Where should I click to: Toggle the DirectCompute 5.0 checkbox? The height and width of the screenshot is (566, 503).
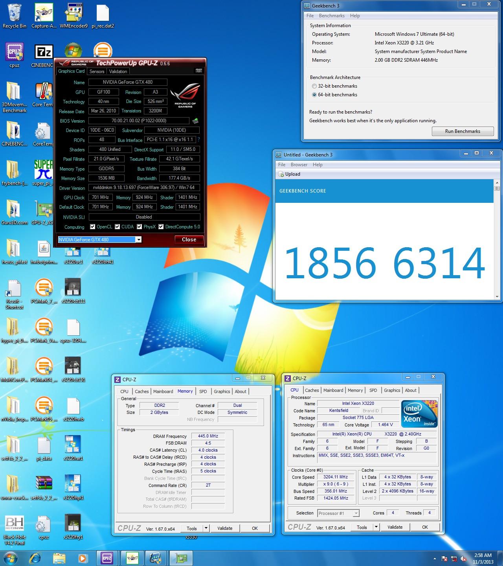161,227
